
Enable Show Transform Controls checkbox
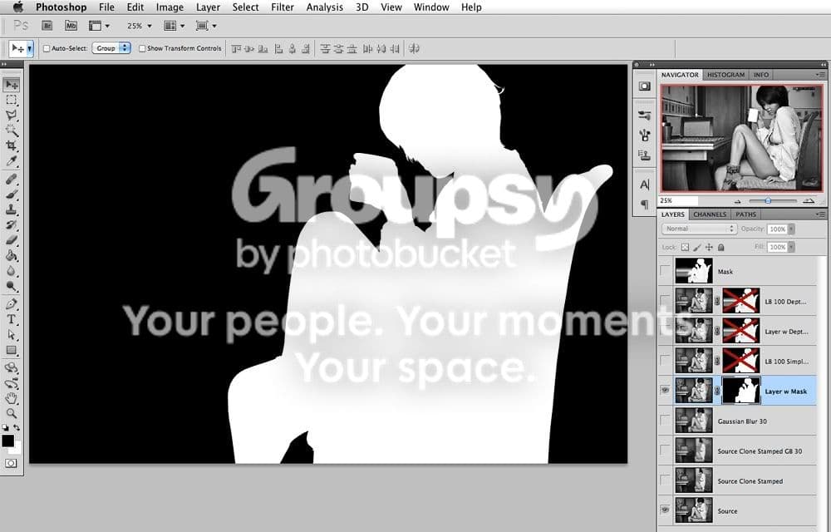(x=142, y=48)
